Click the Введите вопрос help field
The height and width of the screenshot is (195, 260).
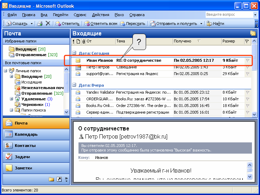click(229, 15)
